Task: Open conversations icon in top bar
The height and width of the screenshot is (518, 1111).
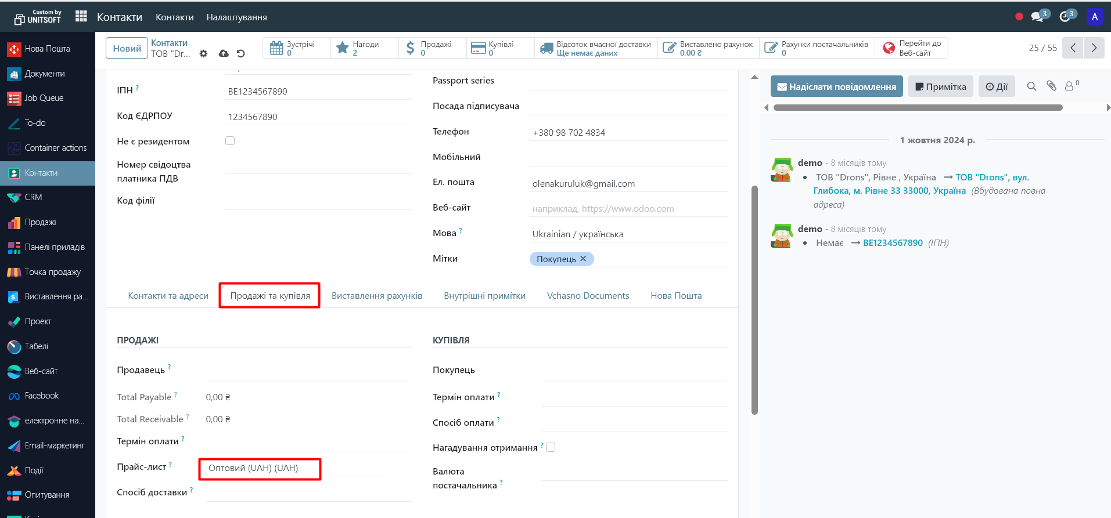Action: click(x=1038, y=17)
